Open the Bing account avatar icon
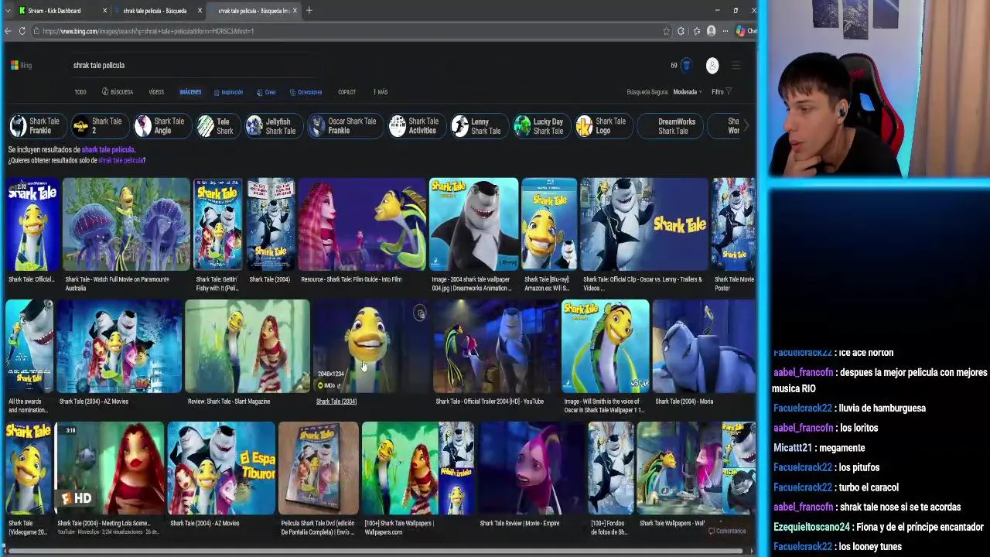This screenshot has height=557, width=990. 712,66
